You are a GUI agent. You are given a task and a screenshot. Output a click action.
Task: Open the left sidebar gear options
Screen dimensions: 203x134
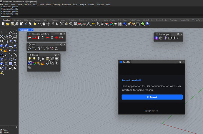pyautogui.click(x=16, y=127)
